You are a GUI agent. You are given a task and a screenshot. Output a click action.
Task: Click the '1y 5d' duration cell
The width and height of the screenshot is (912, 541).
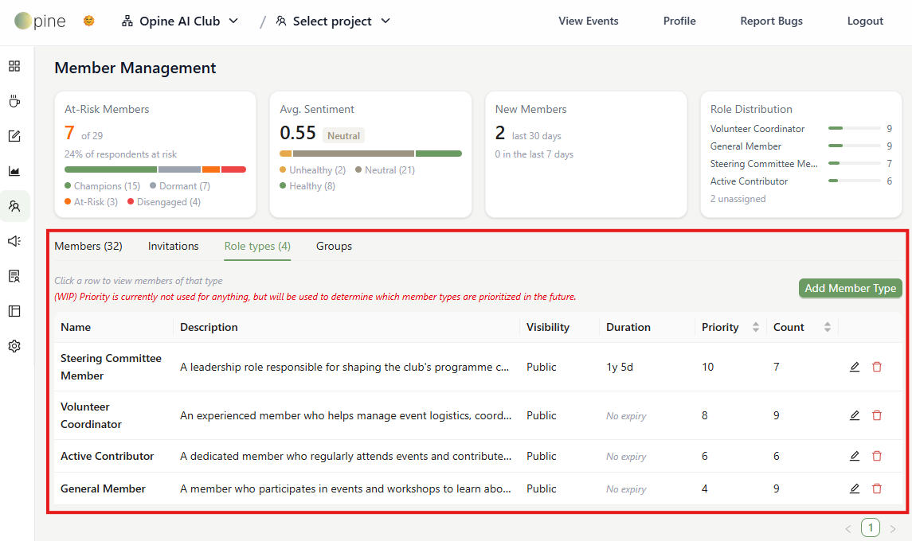620,368
